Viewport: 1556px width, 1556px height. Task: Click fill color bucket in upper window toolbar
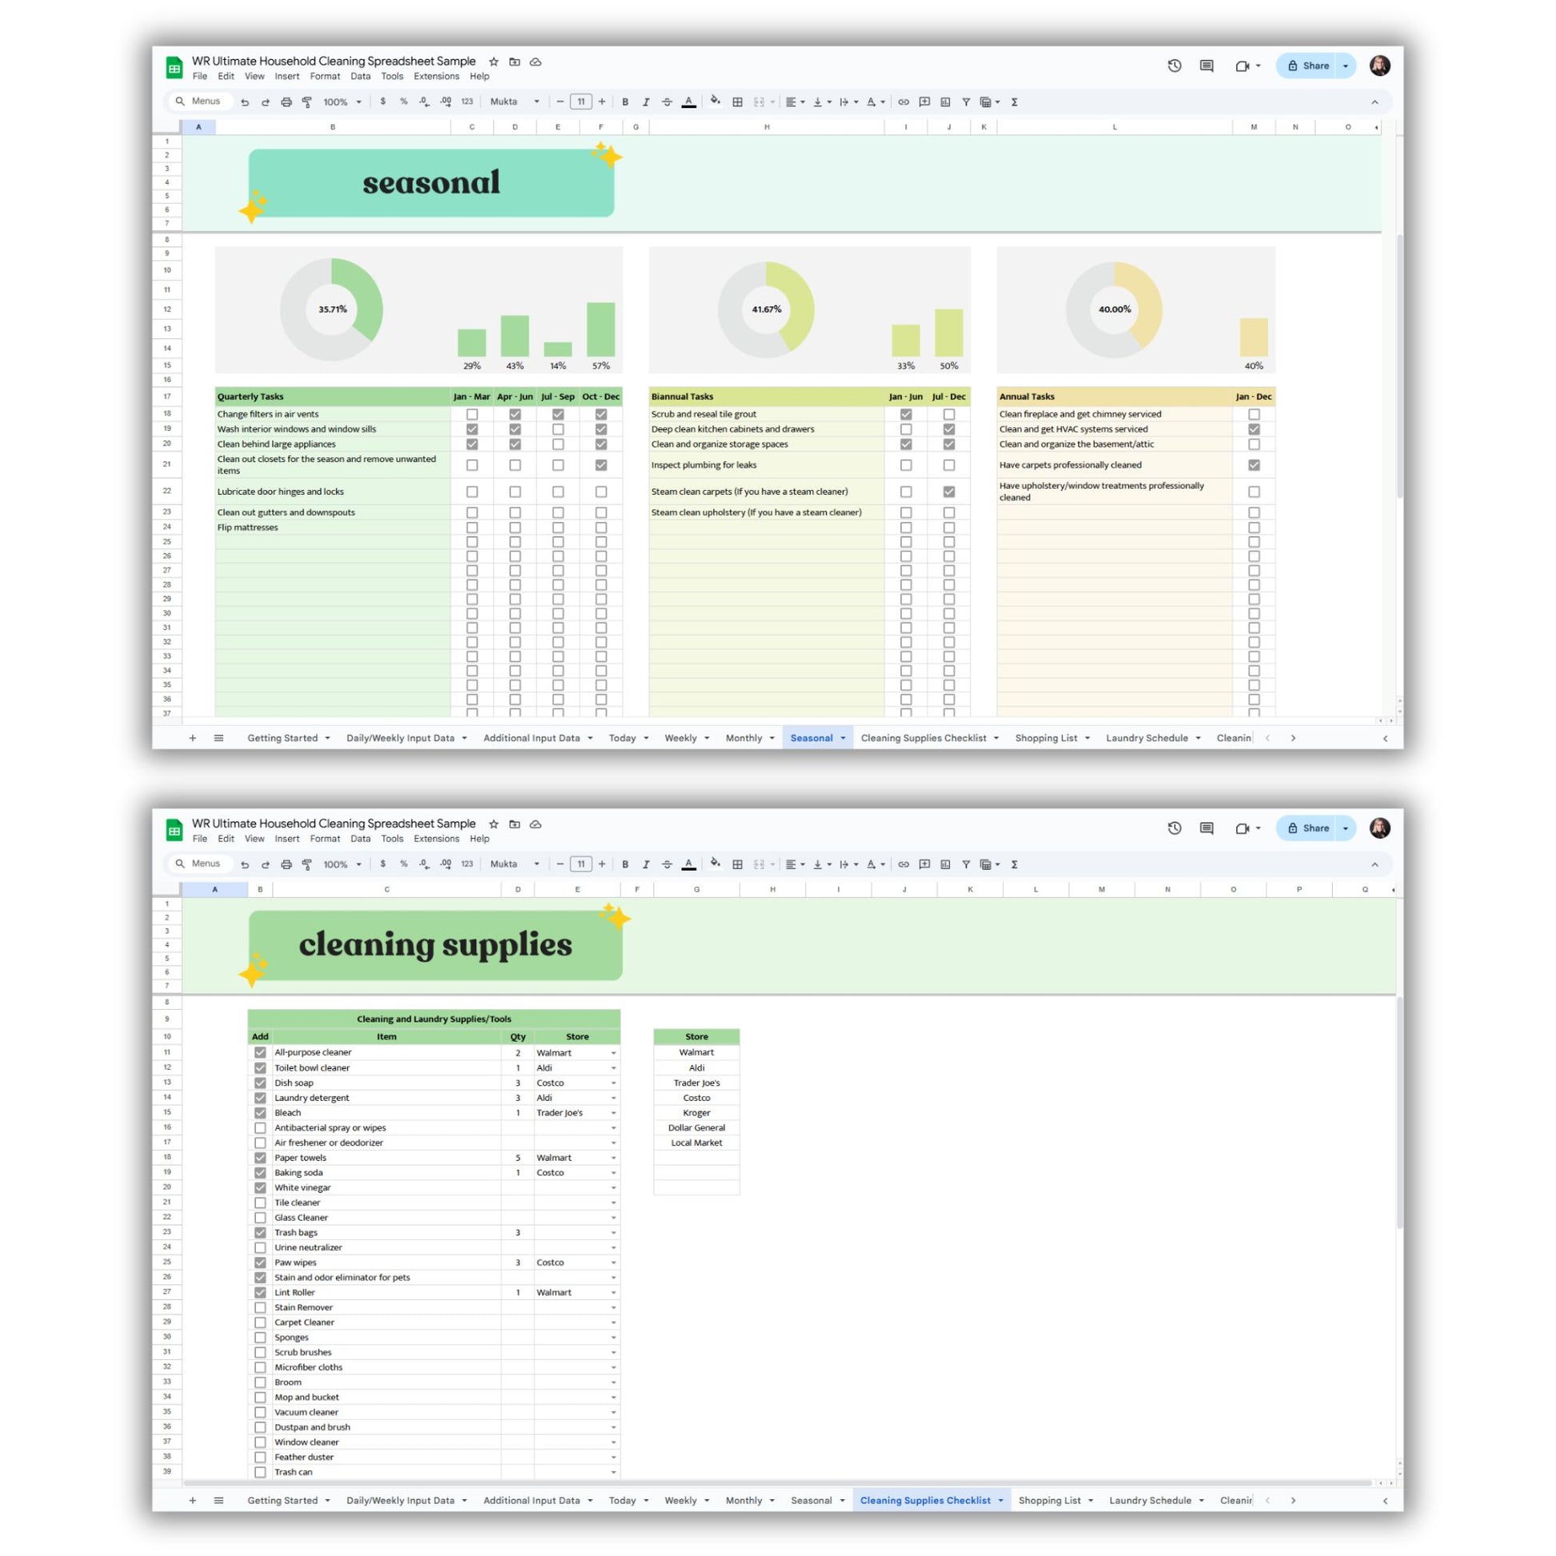click(714, 102)
